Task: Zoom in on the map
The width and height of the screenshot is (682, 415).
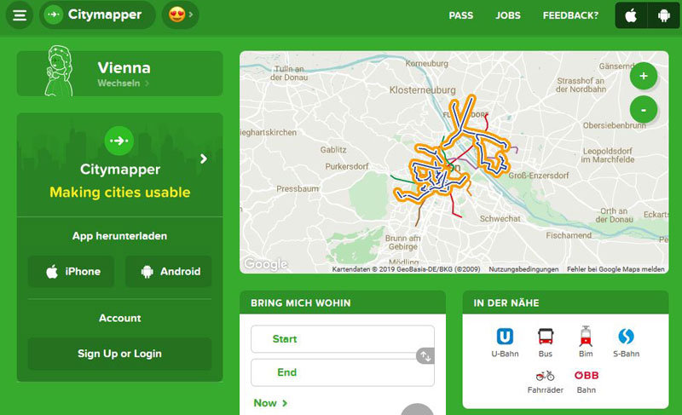Action: point(644,76)
